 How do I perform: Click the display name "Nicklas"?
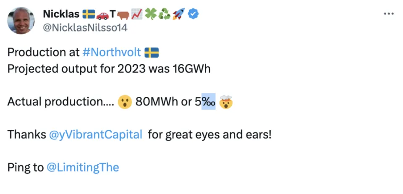[61, 14]
